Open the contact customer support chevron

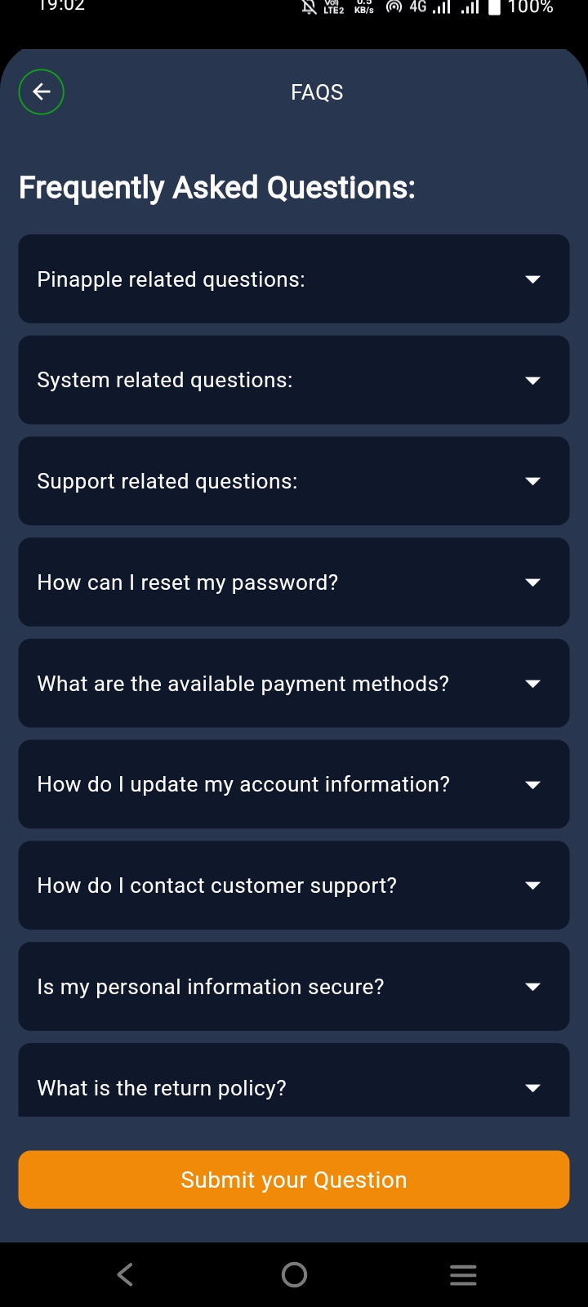pyautogui.click(x=532, y=885)
